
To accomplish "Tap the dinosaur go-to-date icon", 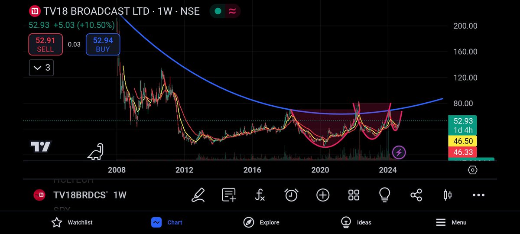I will tap(96, 151).
